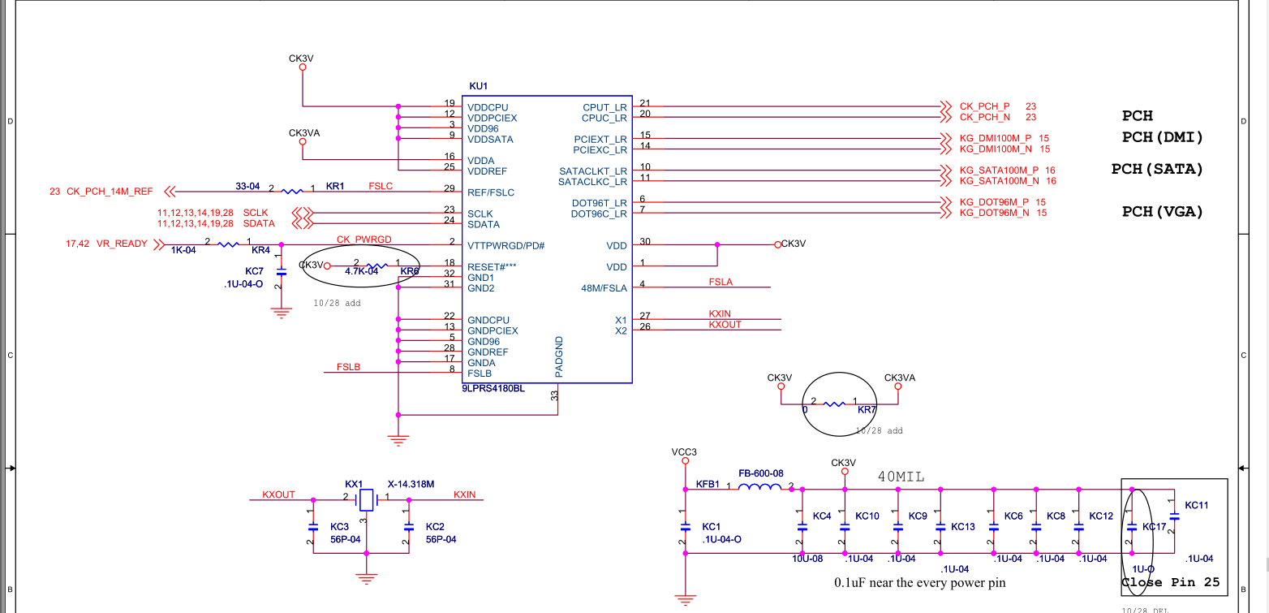Image resolution: width=1269 pixels, height=613 pixels.
Task: Click the REF/FSLC pin name
Action: [491, 192]
